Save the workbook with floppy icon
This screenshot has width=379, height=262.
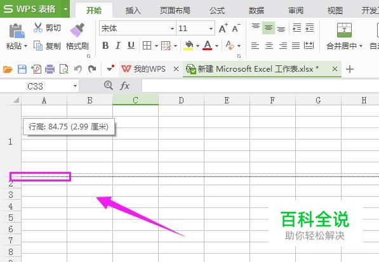point(22,69)
